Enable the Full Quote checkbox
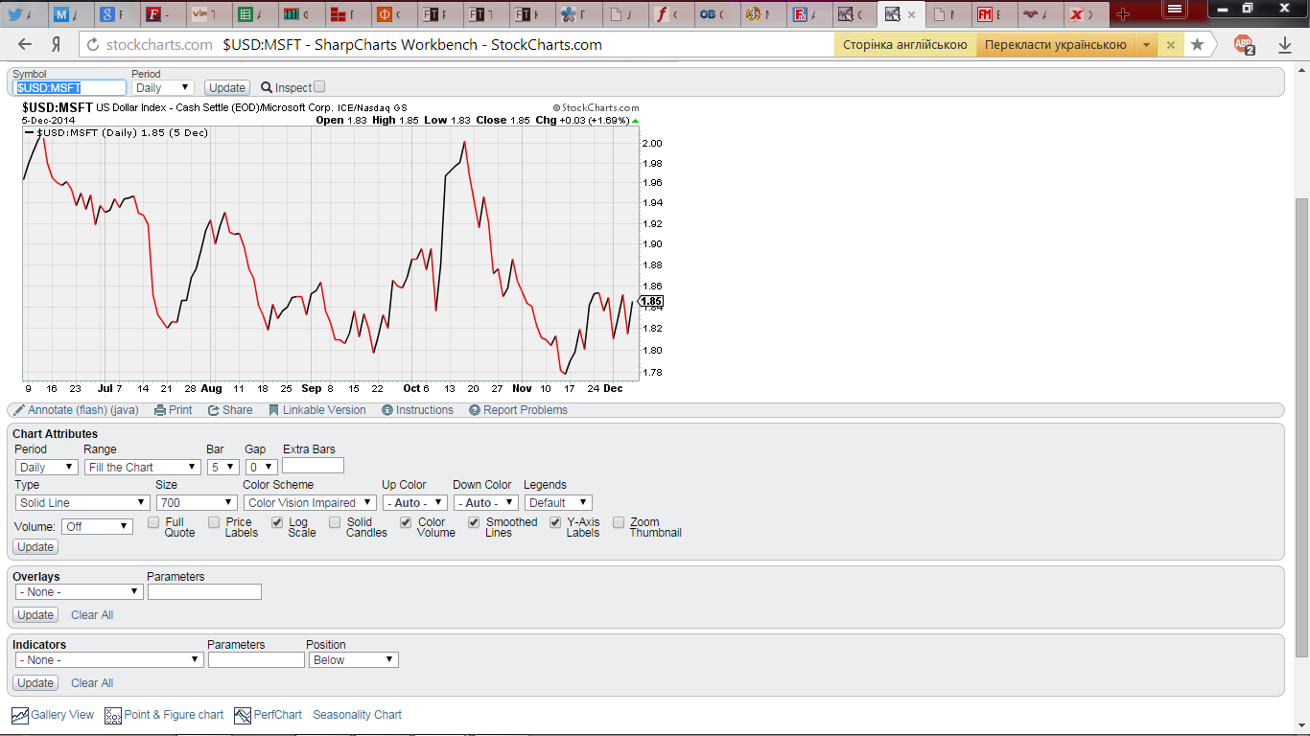Screen dimensions: 1310x736 pyautogui.click(x=153, y=522)
